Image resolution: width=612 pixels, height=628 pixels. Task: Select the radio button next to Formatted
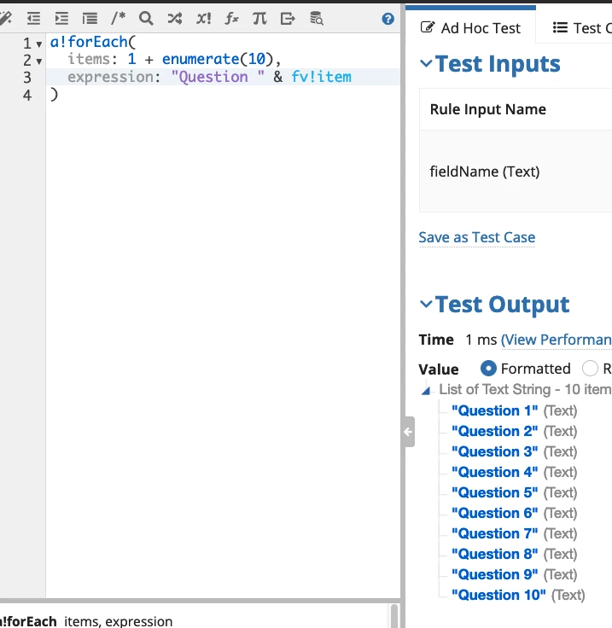[x=590, y=369]
